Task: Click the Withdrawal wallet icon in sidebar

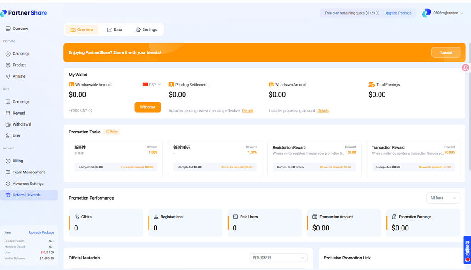Action: (x=8, y=124)
